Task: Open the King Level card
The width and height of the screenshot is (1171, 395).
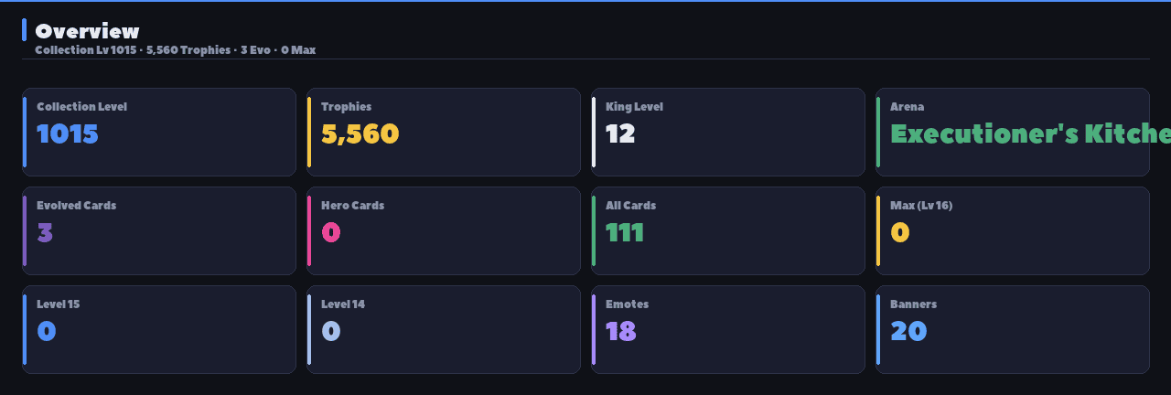Action: coord(728,132)
